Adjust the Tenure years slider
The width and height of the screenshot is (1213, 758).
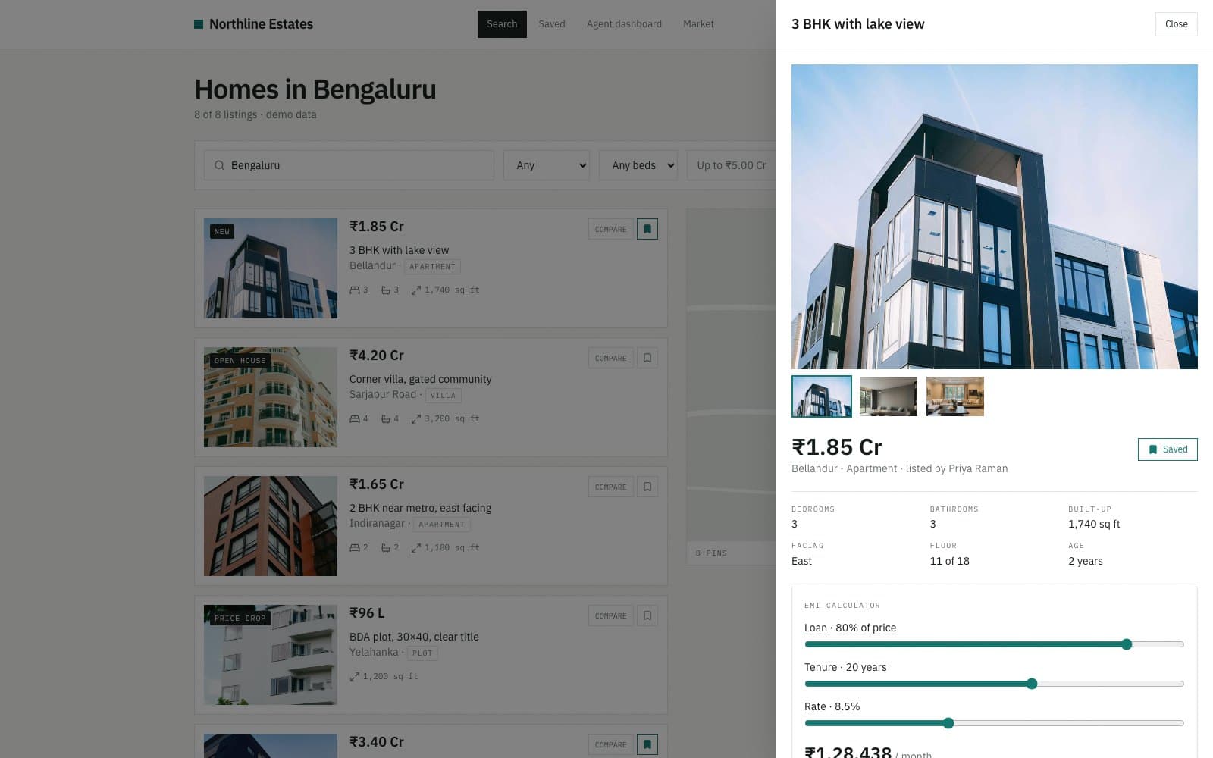pos(994,684)
